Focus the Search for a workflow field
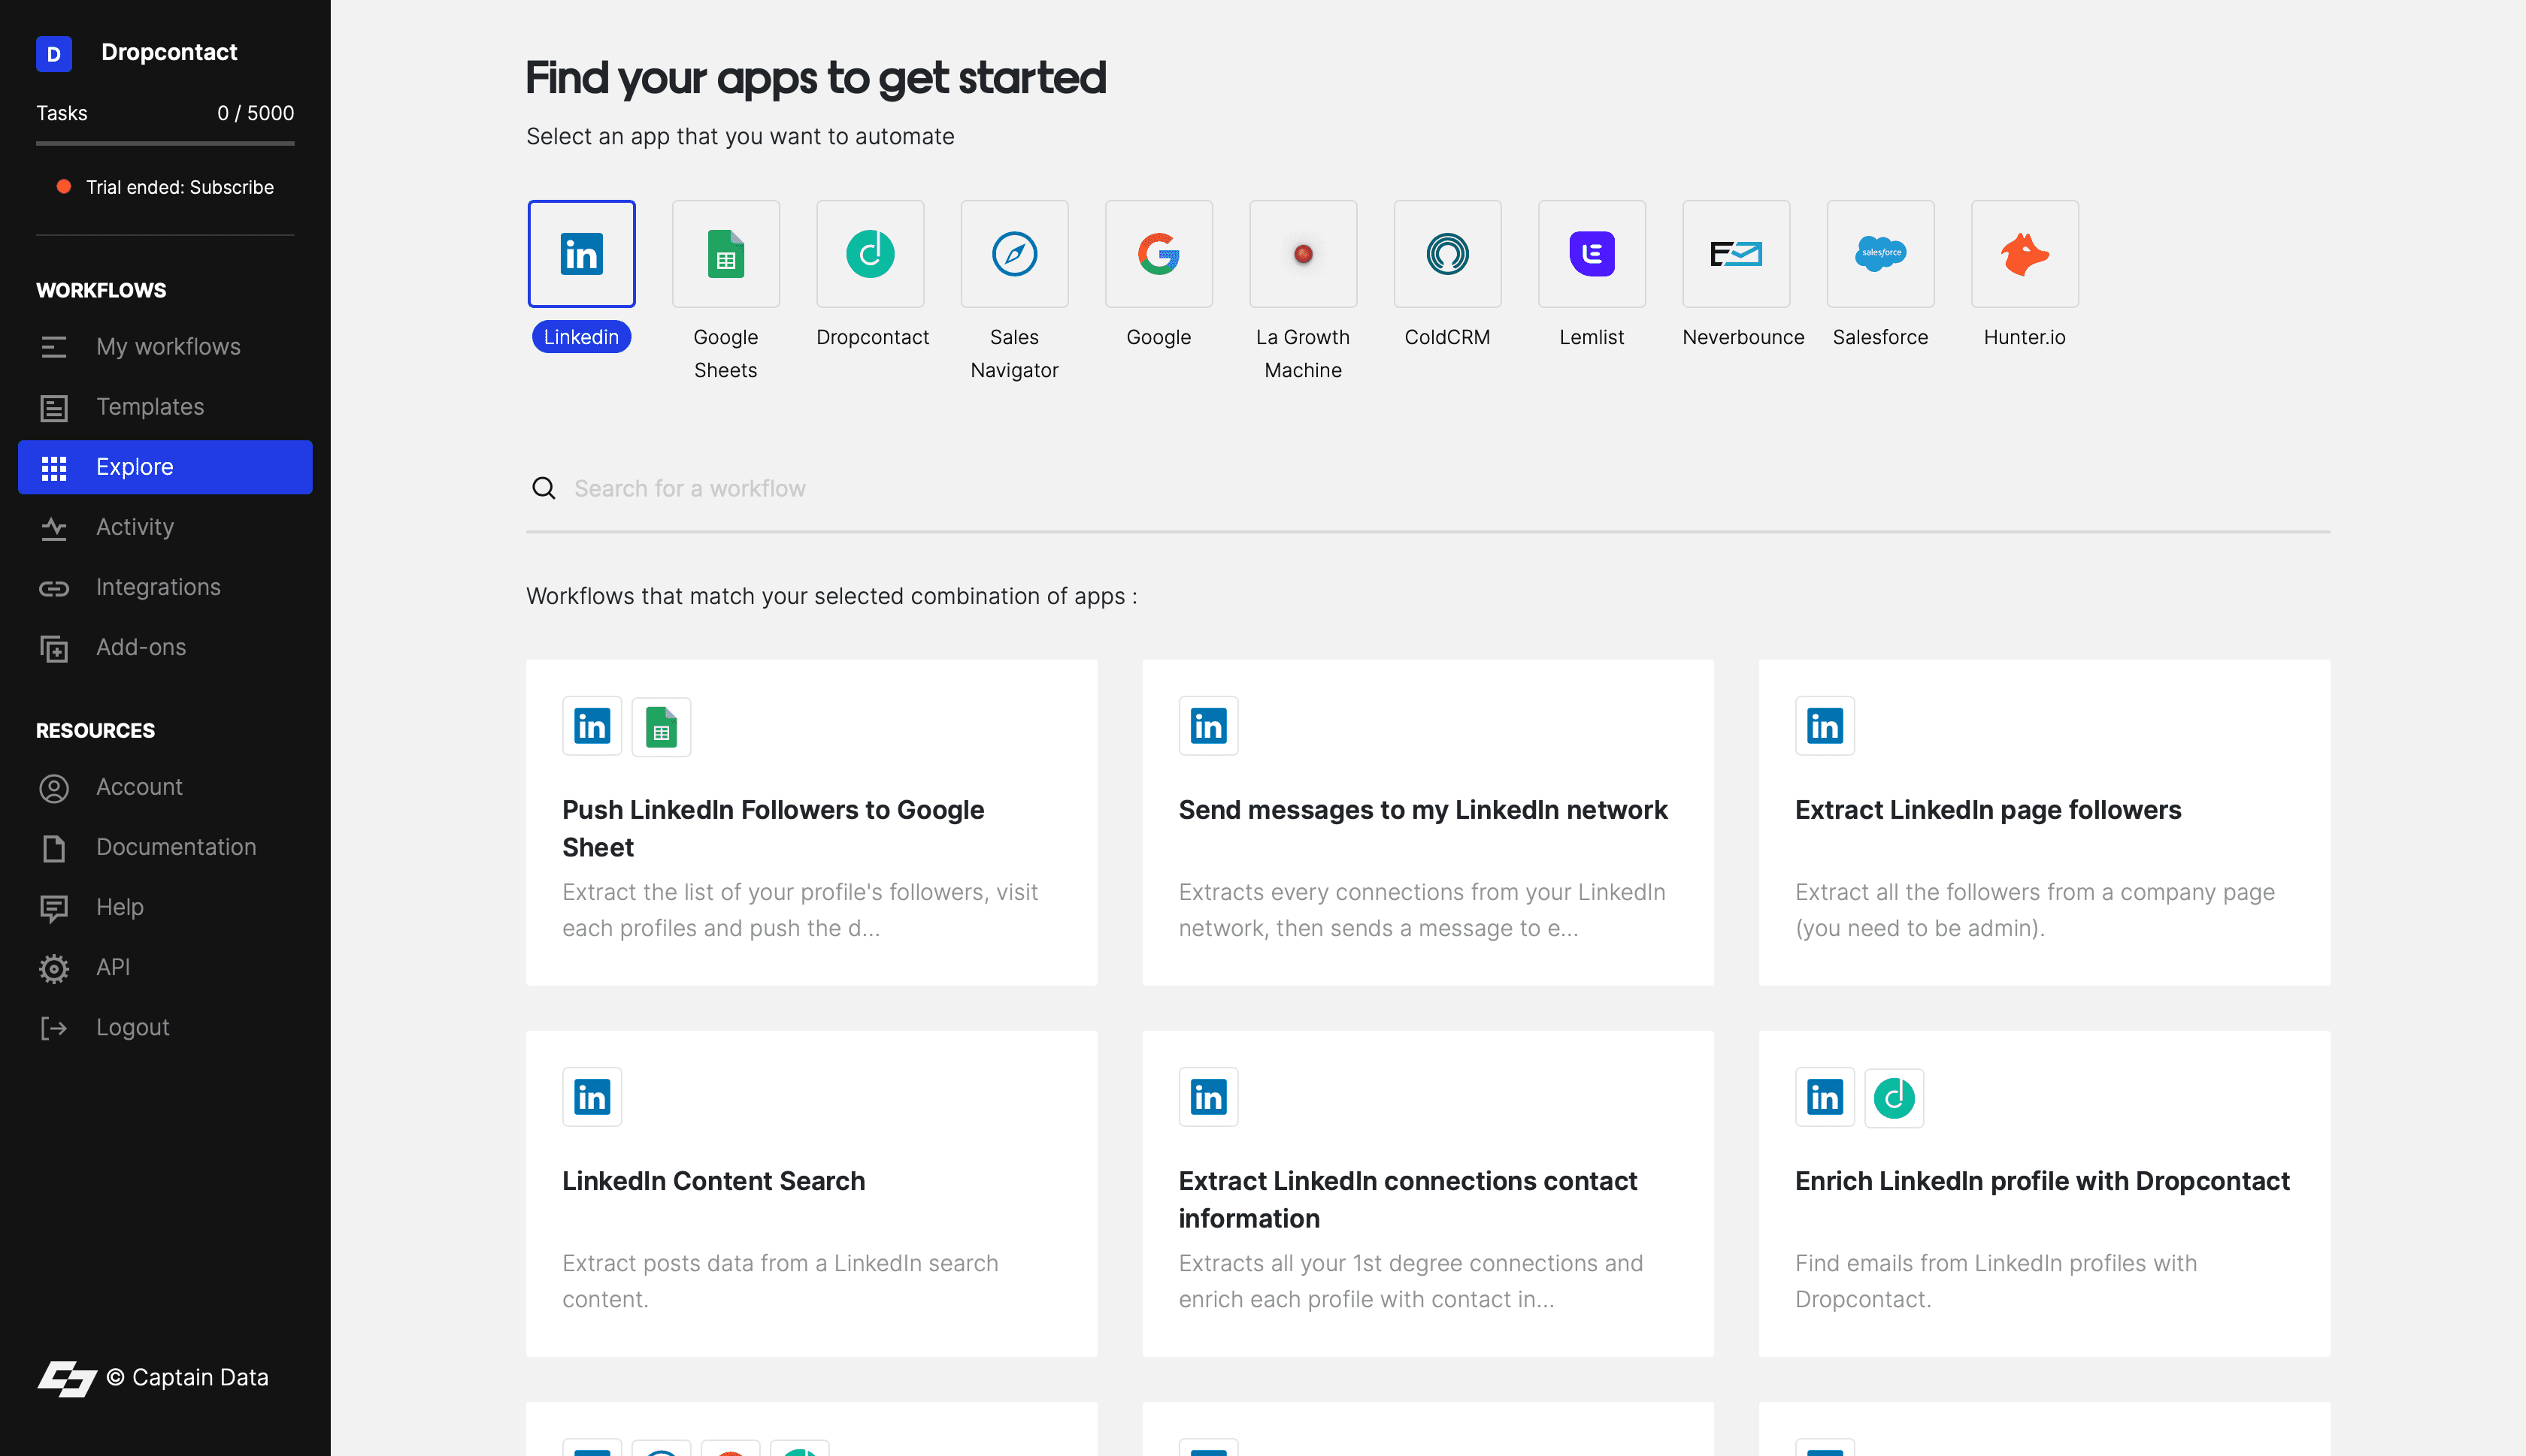 click(x=1428, y=488)
